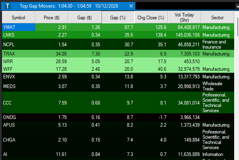Select the LNKS symbol cell
Viewport: 239px width, 160px height.
[18, 35]
